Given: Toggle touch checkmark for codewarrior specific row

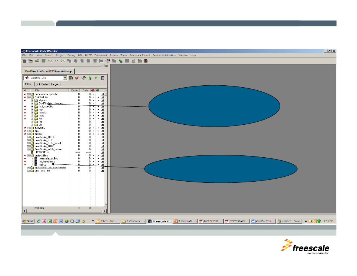Looking at the screenshot, I should [25, 94].
